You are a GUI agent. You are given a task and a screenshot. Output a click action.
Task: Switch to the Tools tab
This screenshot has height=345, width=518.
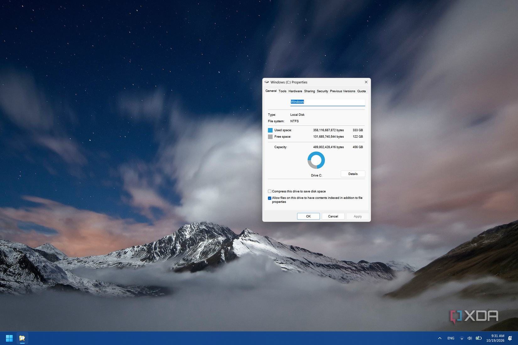click(x=283, y=91)
